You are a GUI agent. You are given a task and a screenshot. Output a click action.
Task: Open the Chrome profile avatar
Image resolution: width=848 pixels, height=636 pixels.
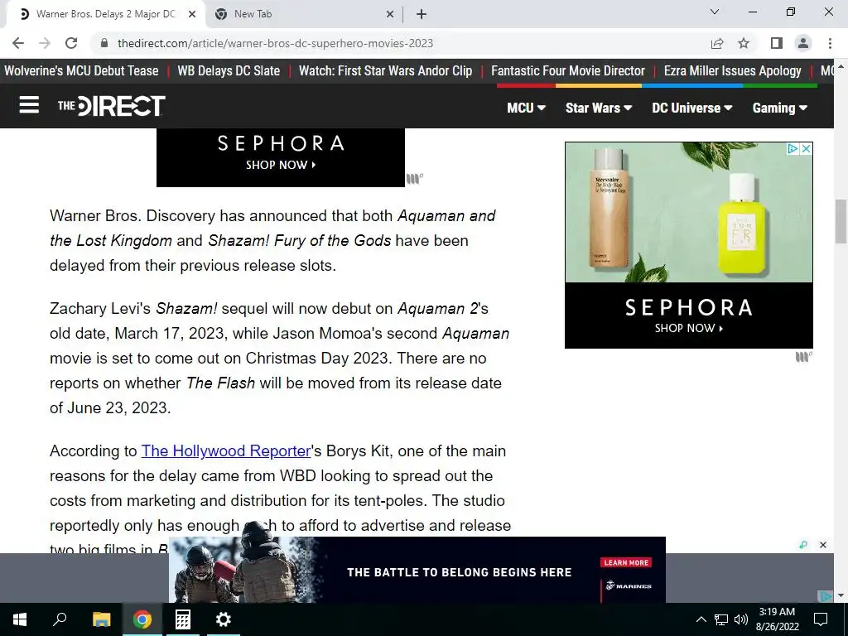(803, 43)
